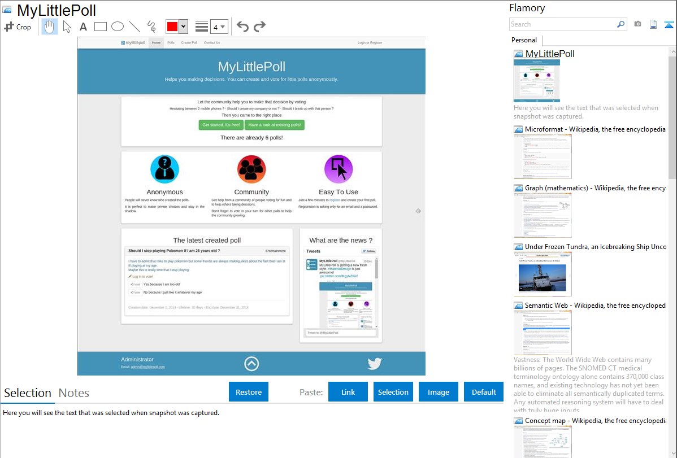Click the 'Graph (mathematics) - Wikipedia' title
The height and width of the screenshot is (458, 677).
596,188
